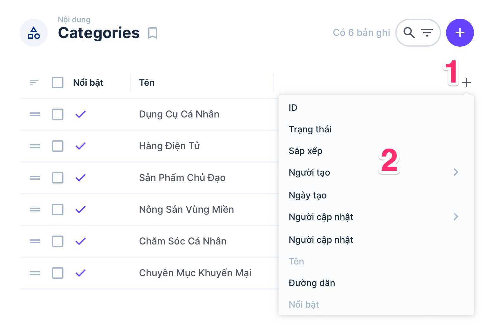Click the Nổi bật column header
Screen dimensions: 493x327
(88, 83)
